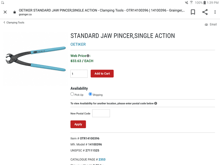Open the OETIKER brand link
220x165 pixels.
(x=78, y=44)
